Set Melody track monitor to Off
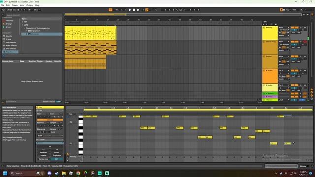 point(288,33)
